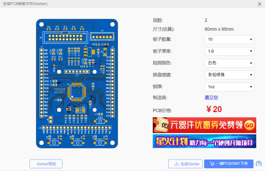This screenshot has width=265, height=171.
Task: Open the 板子数量 quantity dropdown
Action: (229, 39)
